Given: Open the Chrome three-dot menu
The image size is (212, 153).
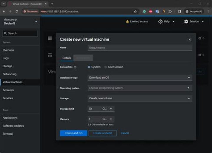Looking at the screenshot, I should click(208, 11).
